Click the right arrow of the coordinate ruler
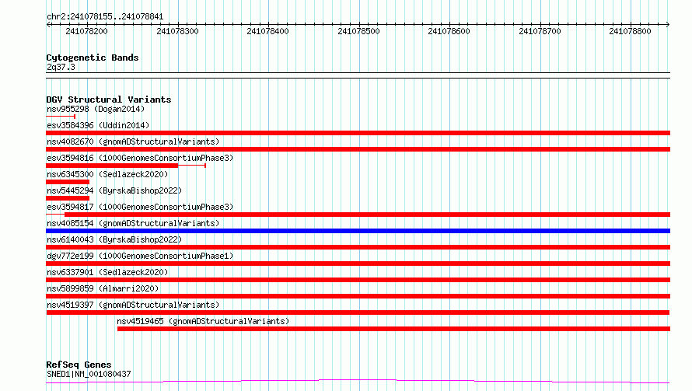Viewport: 692px width, 391px height. [x=668, y=24]
